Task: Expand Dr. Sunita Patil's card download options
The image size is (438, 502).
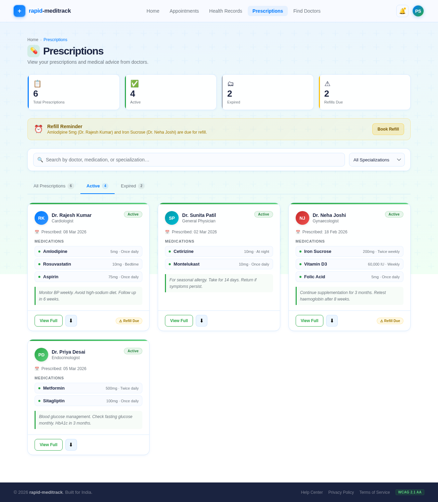Action: pos(202,321)
